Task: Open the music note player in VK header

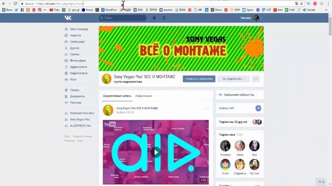Action: tap(164, 18)
